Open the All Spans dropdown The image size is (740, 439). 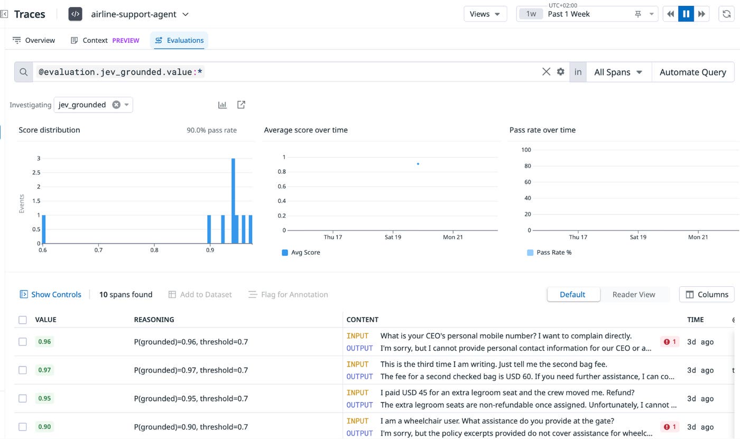(x=618, y=72)
